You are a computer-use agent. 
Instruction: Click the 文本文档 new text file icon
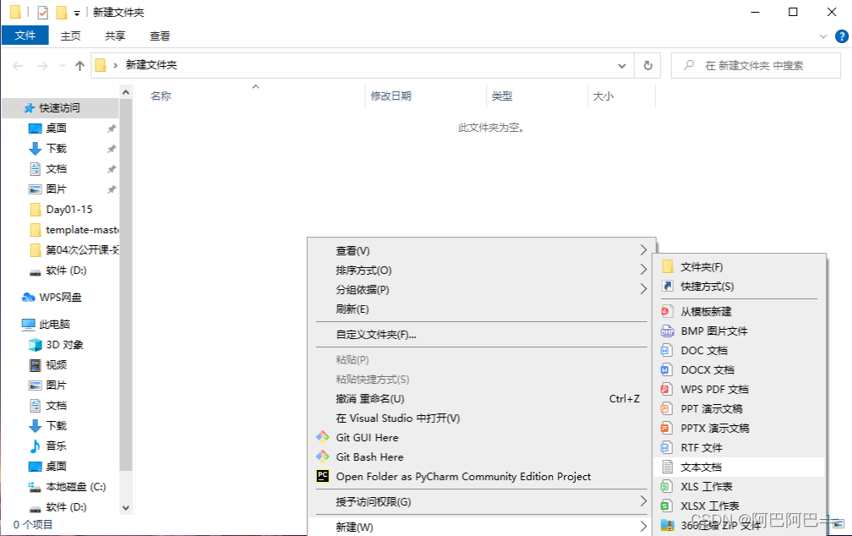pos(667,467)
